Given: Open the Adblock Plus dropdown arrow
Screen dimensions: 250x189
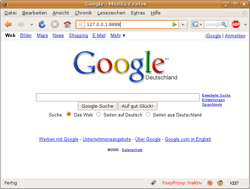Looking at the screenshot, I should tap(245, 25).
